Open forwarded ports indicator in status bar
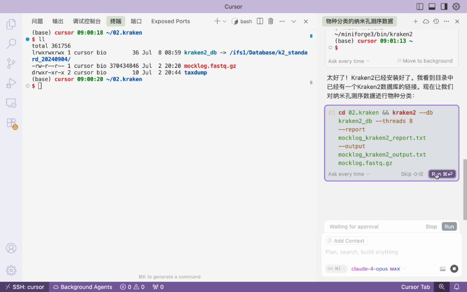467x292 pixels. click(158, 287)
